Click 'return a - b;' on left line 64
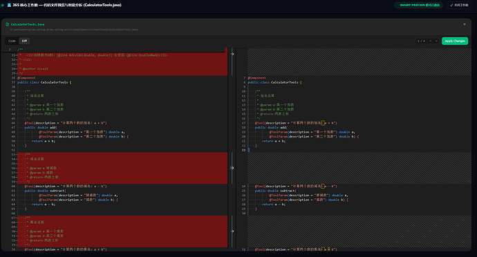The width and height of the screenshot is (477, 257). pos(44,204)
